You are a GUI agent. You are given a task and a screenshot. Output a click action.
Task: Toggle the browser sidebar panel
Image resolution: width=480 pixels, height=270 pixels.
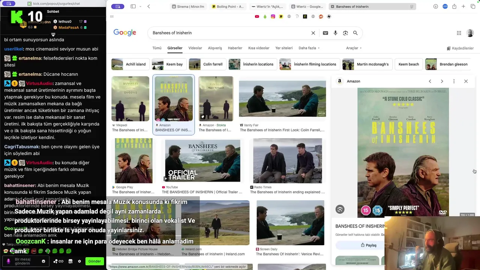point(133,6)
